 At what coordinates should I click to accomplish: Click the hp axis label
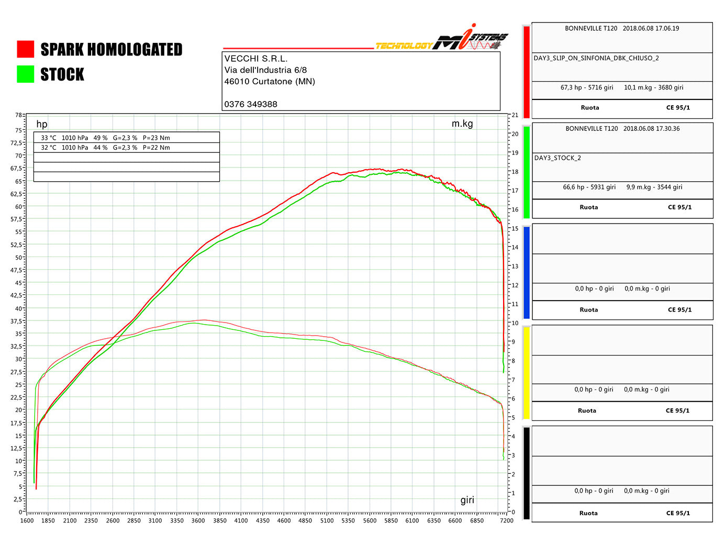click(x=41, y=124)
